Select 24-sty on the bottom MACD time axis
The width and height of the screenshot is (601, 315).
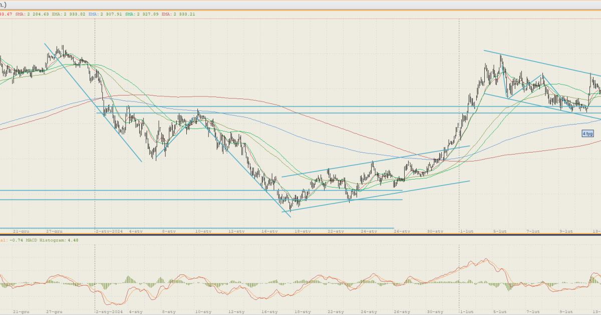(x=369, y=311)
